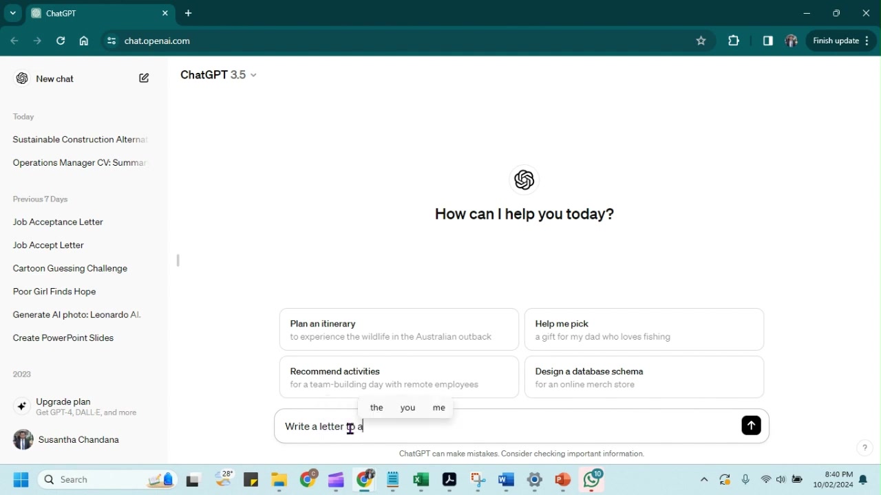This screenshot has height=495, width=881.
Task: Open Excel from the taskbar
Action: click(421, 479)
